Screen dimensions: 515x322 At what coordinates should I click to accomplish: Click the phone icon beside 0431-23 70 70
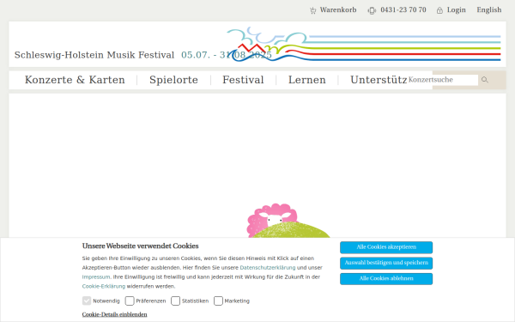tap(372, 10)
